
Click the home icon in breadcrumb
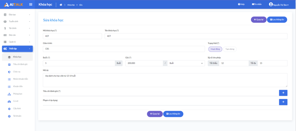point(61,5)
